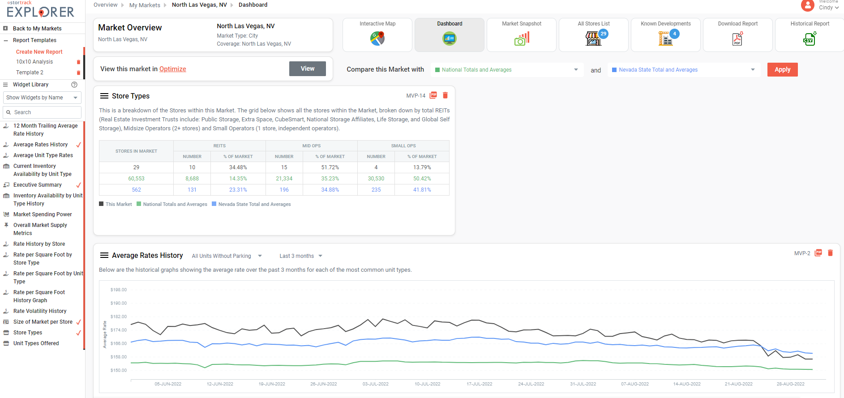Toggle National Totals and Averages legend
The height and width of the screenshot is (398, 844).
(x=172, y=204)
